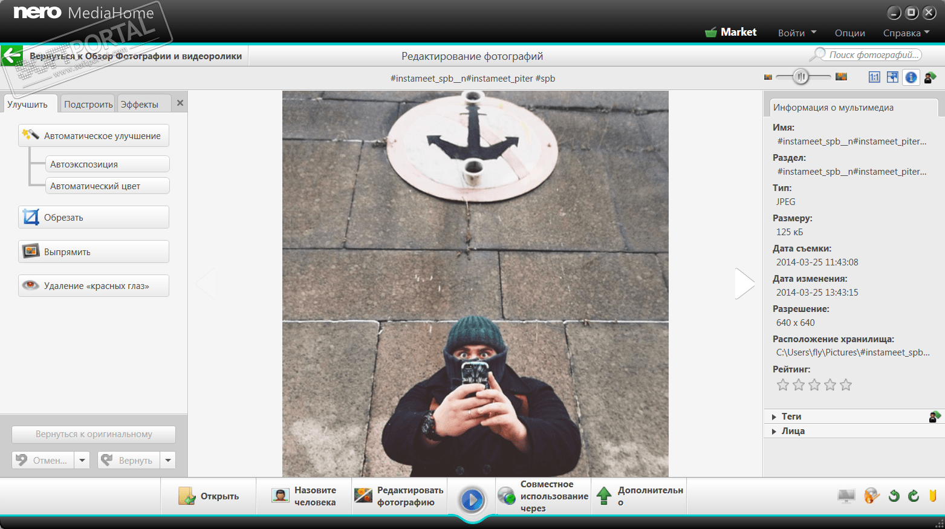Image resolution: width=945 pixels, height=529 pixels.
Task: Click the straighten icon next to Выпрямить
Action: coord(31,251)
